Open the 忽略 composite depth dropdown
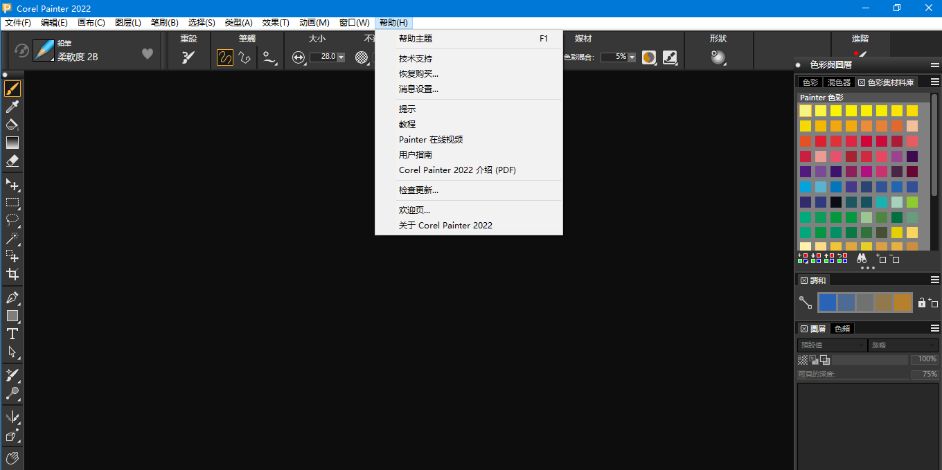Screen dimensions: 942x470 point(903,345)
